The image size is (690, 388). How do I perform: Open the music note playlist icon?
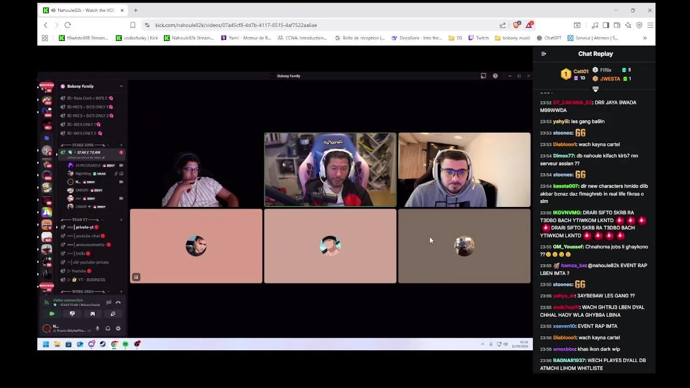pos(595,25)
